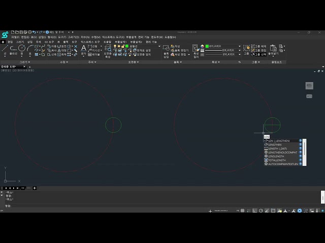Toggle layer lock padlock icon
The width and height of the screenshot is (325, 243).
(x=123, y=46)
